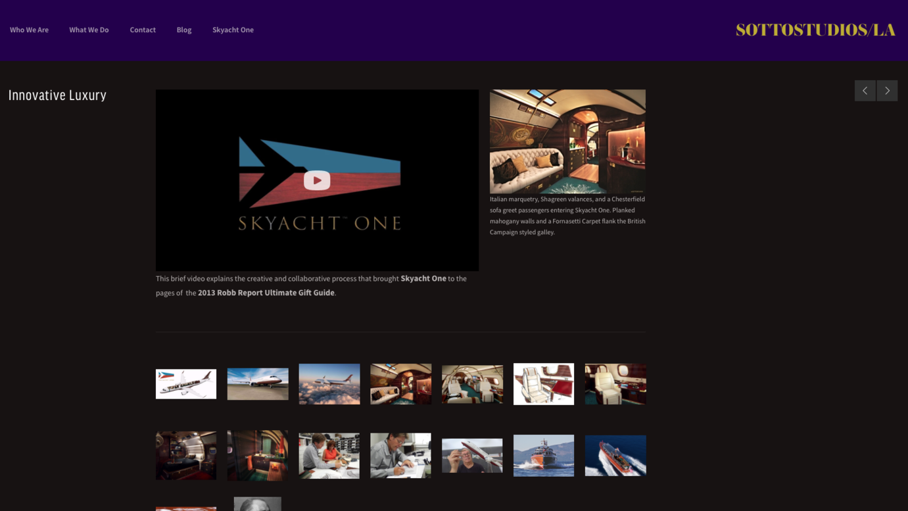Image resolution: width=908 pixels, height=511 pixels.
Task: View the man sketching at desk thumbnail
Action: point(400,455)
